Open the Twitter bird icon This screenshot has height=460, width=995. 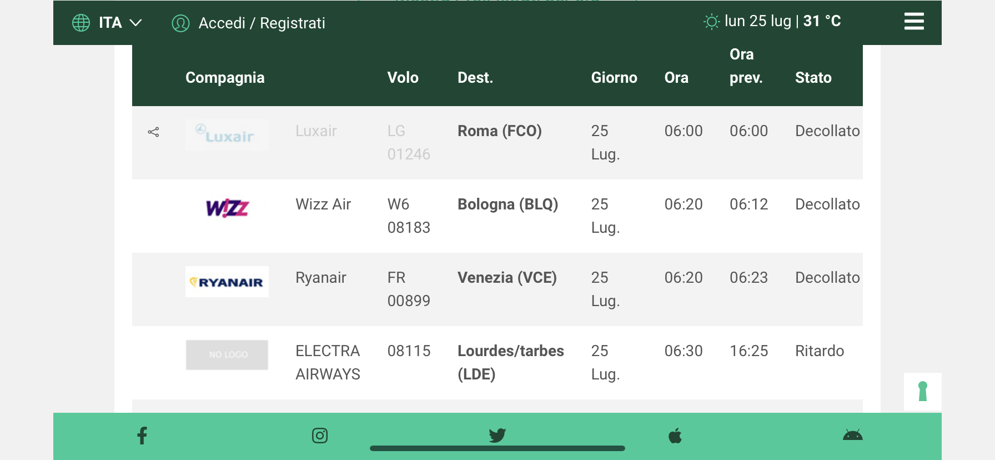(x=497, y=435)
